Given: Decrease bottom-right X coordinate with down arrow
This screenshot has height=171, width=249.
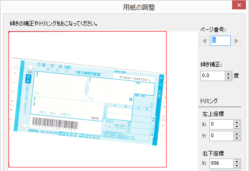Looking at the screenshot, I should 237,166.
